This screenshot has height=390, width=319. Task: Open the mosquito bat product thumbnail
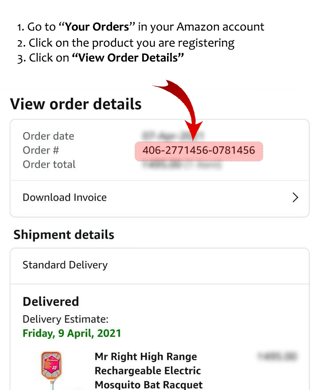[x=51, y=370]
